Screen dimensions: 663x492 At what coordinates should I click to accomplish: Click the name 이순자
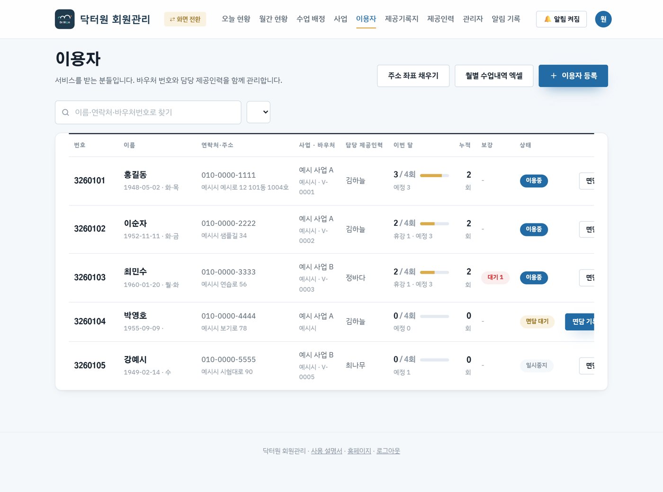point(135,224)
